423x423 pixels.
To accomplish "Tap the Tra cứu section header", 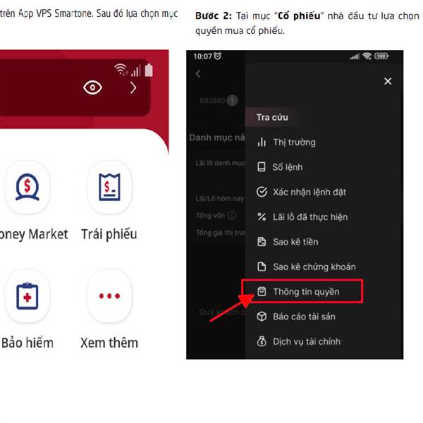I will click(x=272, y=117).
